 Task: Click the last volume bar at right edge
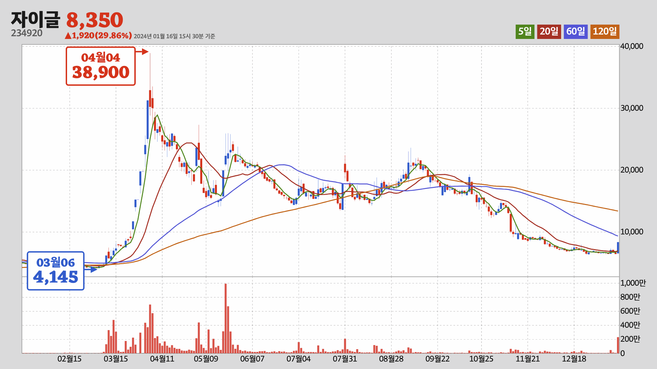tap(618, 345)
